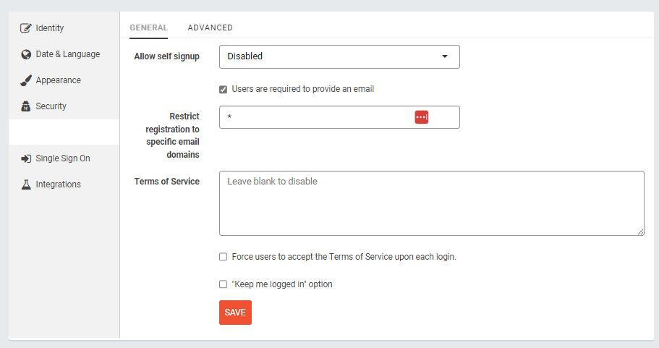Enable Force users to accept Terms of Service
Image resolution: width=659 pixels, height=348 pixels.
224,257
